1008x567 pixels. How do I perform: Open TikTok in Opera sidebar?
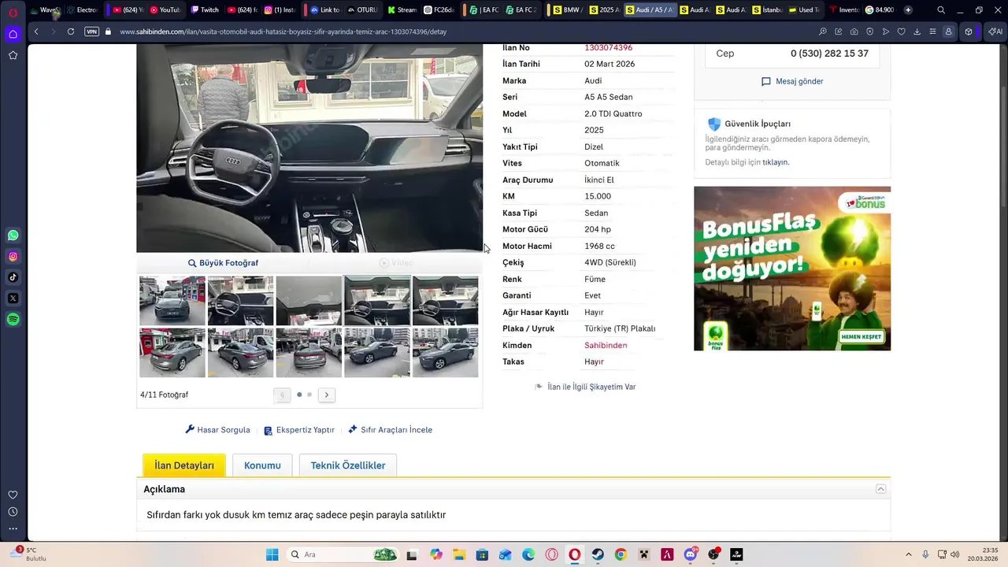[13, 277]
